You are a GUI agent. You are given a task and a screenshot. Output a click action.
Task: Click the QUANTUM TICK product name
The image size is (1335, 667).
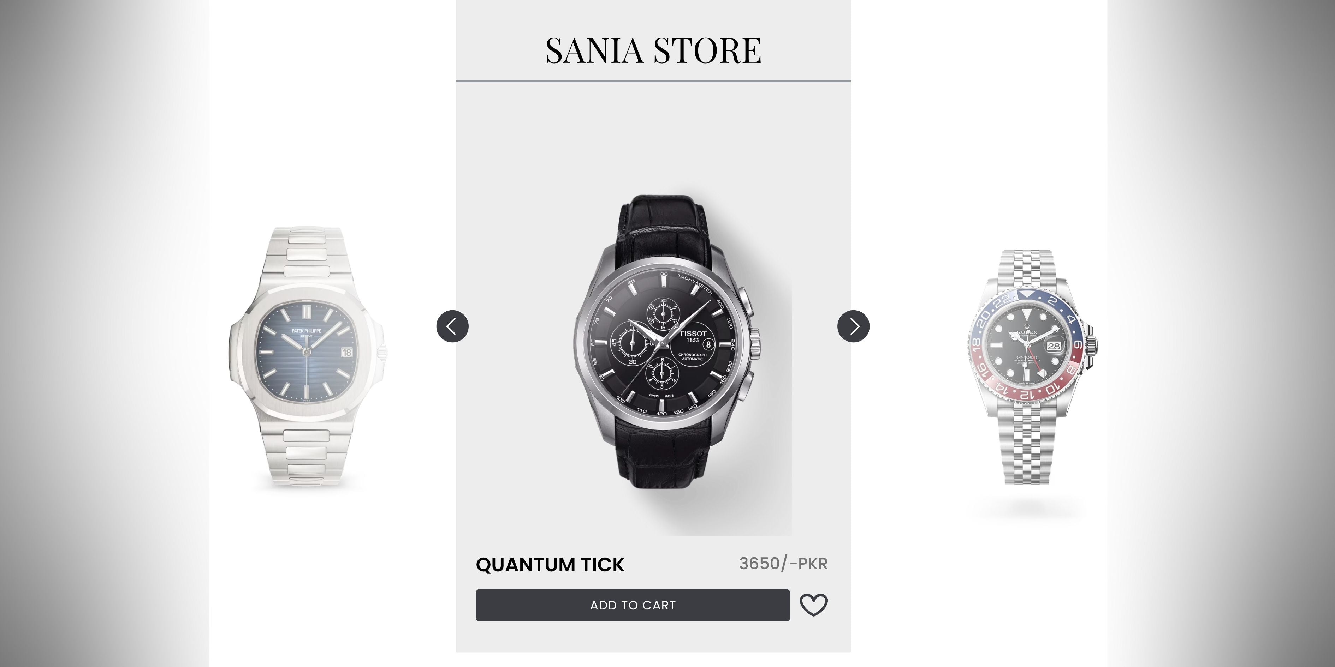point(550,564)
